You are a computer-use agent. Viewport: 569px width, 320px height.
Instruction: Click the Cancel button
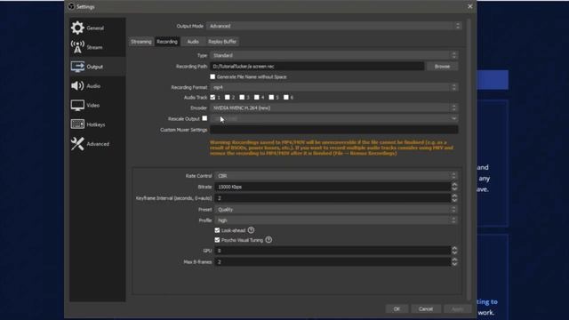point(426,309)
